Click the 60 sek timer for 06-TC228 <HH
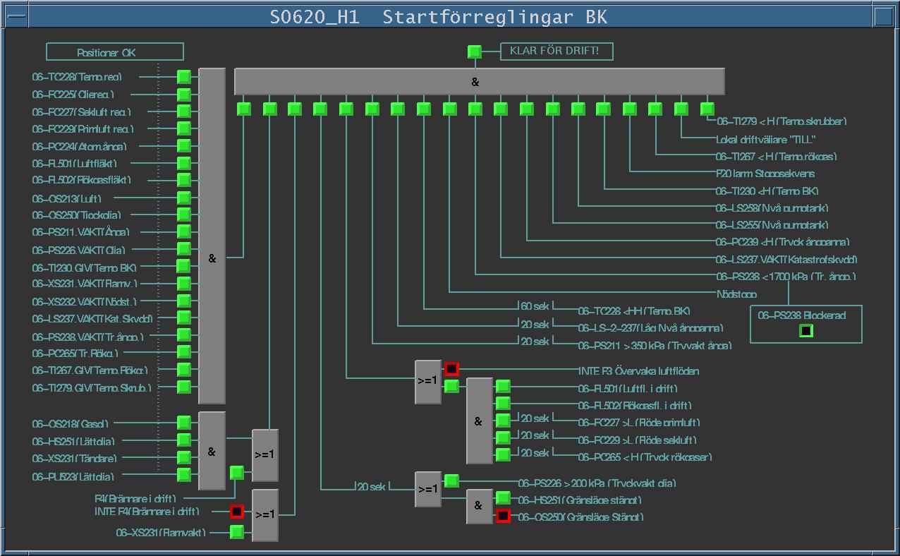 (535, 308)
